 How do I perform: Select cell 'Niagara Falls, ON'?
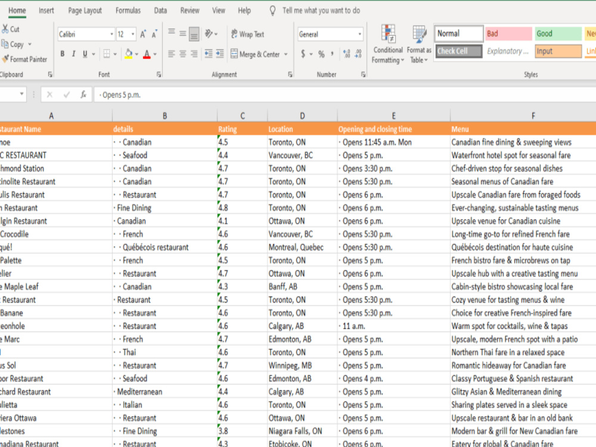[302, 431]
